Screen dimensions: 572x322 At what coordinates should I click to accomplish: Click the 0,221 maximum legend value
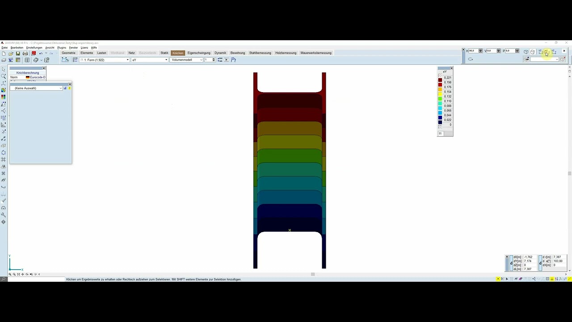[448, 78]
